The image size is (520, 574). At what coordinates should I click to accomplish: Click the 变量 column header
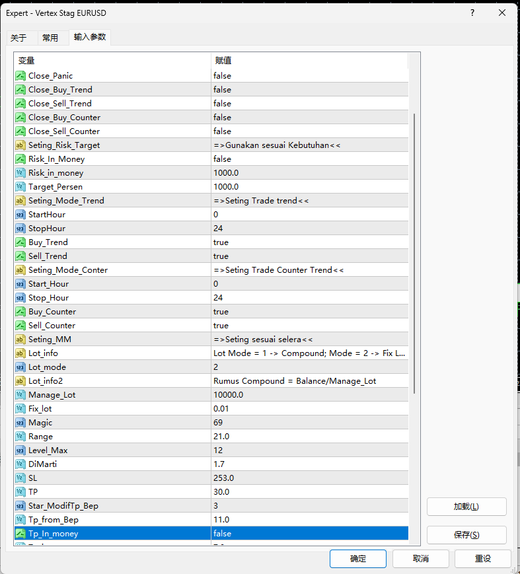click(112, 60)
